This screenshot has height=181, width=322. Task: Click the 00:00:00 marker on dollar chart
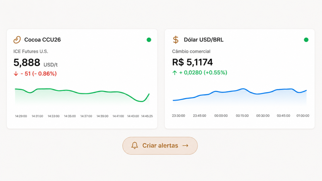(221, 116)
